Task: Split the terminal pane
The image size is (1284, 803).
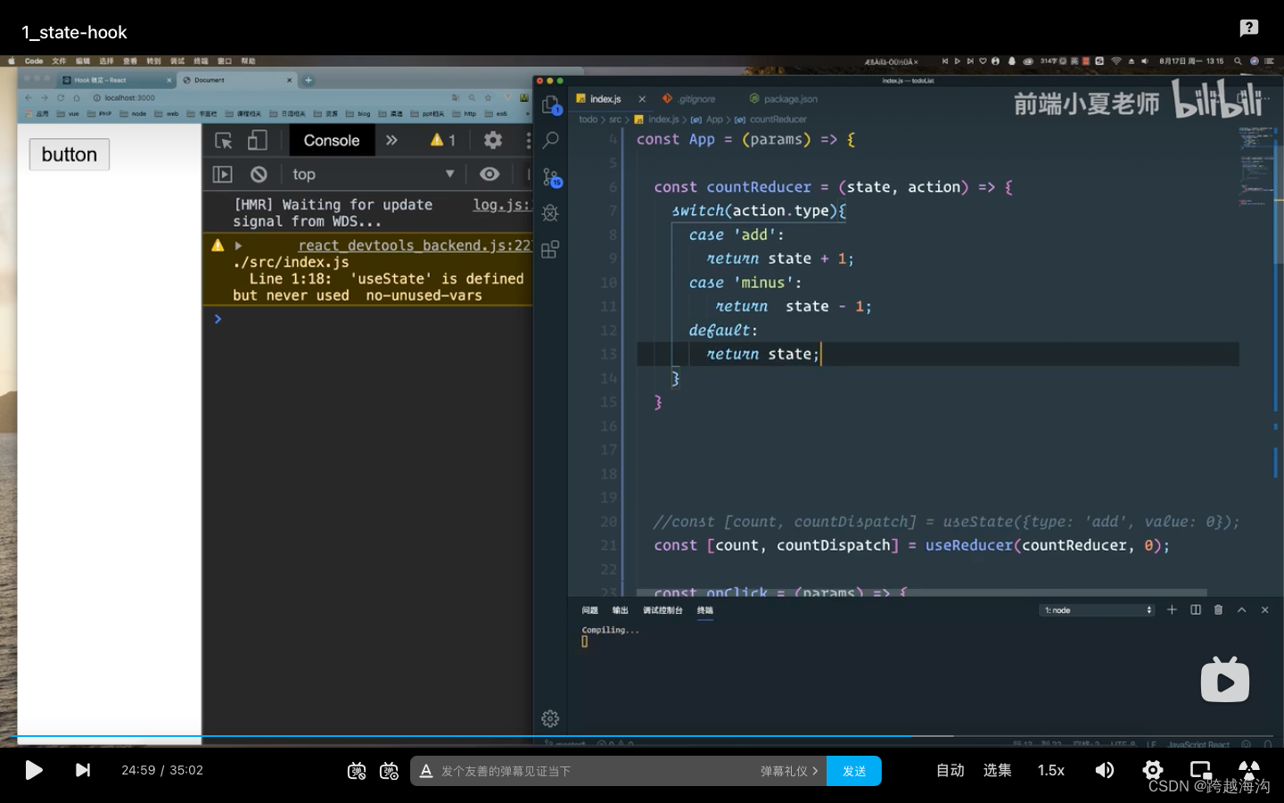Action: click(x=1196, y=610)
